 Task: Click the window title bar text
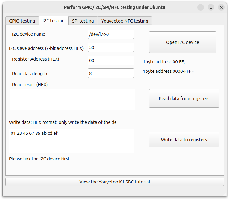pyautogui.click(x=114, y=7)
